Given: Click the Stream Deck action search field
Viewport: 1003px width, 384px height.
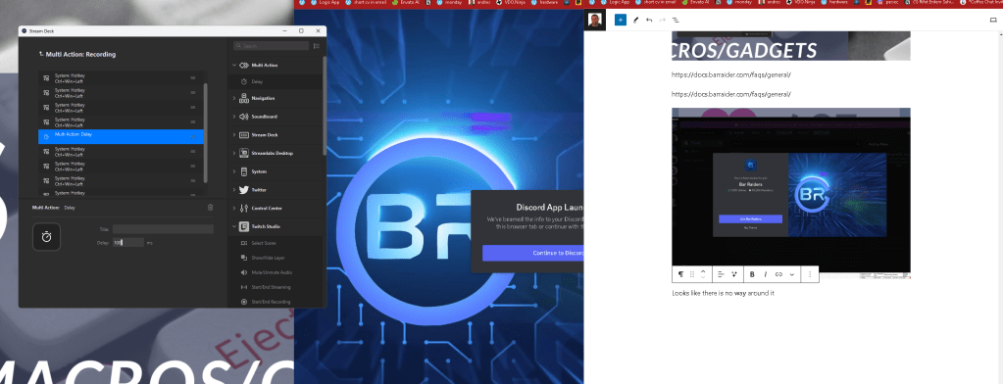Looking at the screenshot, I should click(272, 46).
